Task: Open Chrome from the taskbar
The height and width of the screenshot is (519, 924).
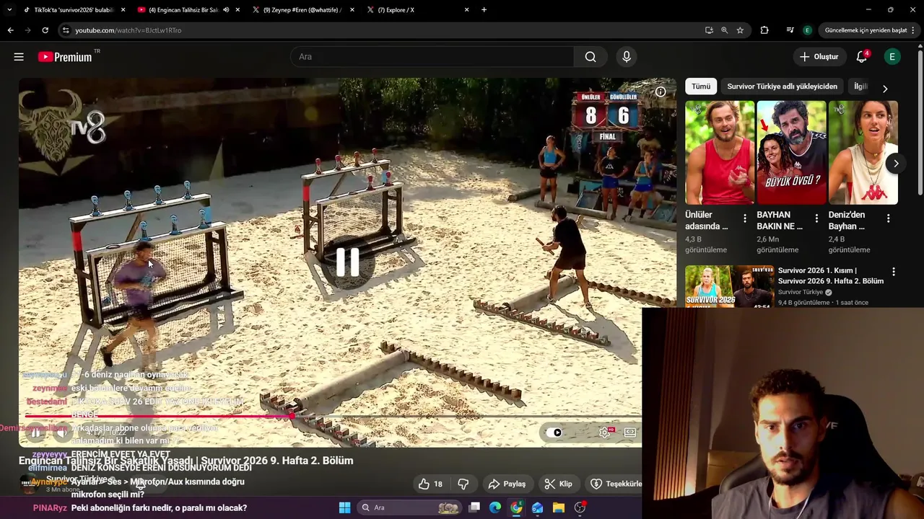Action: [516, 507]
